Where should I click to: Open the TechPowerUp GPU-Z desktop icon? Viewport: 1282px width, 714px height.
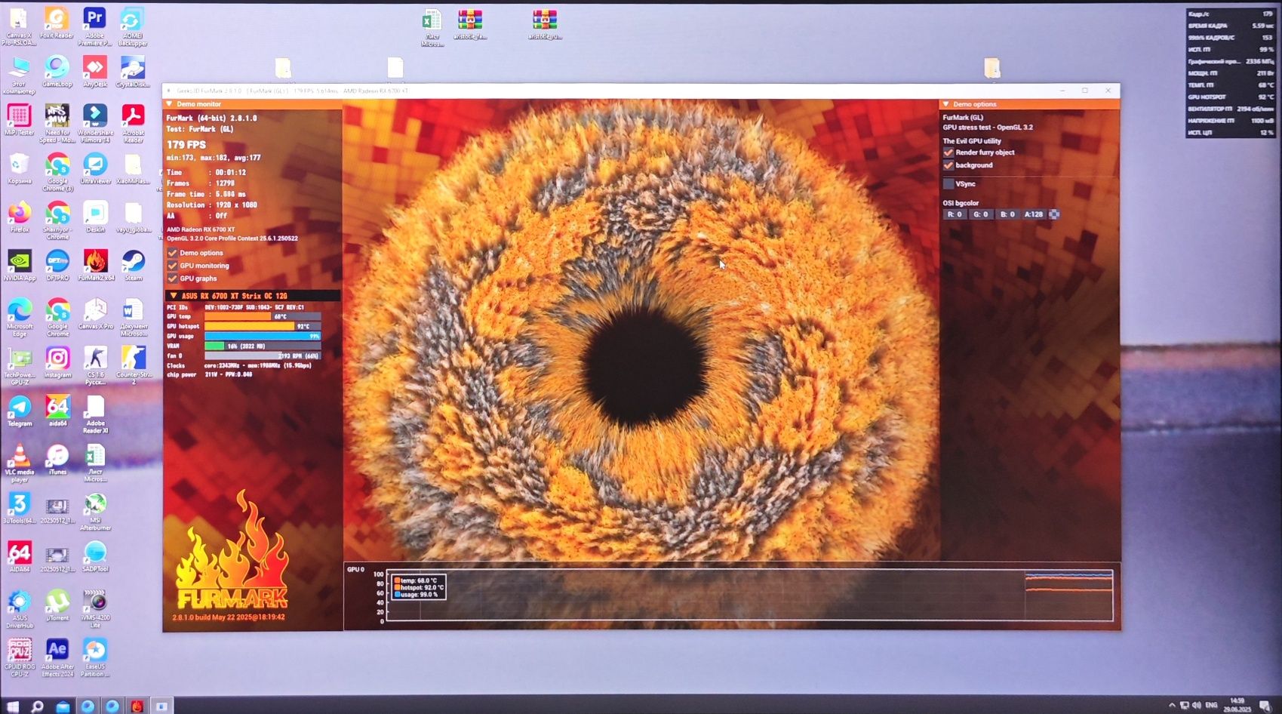(x=19, y=366)
